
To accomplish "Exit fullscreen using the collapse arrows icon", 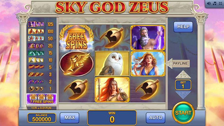I will pos(221,3).
